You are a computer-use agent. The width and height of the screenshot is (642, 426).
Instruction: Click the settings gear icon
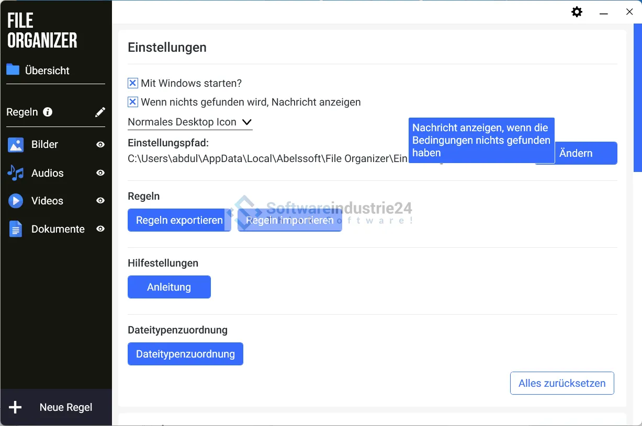pos(577,12)
